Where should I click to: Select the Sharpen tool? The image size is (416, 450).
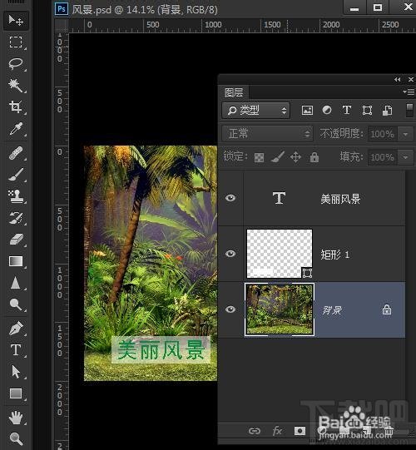(16, 283)
